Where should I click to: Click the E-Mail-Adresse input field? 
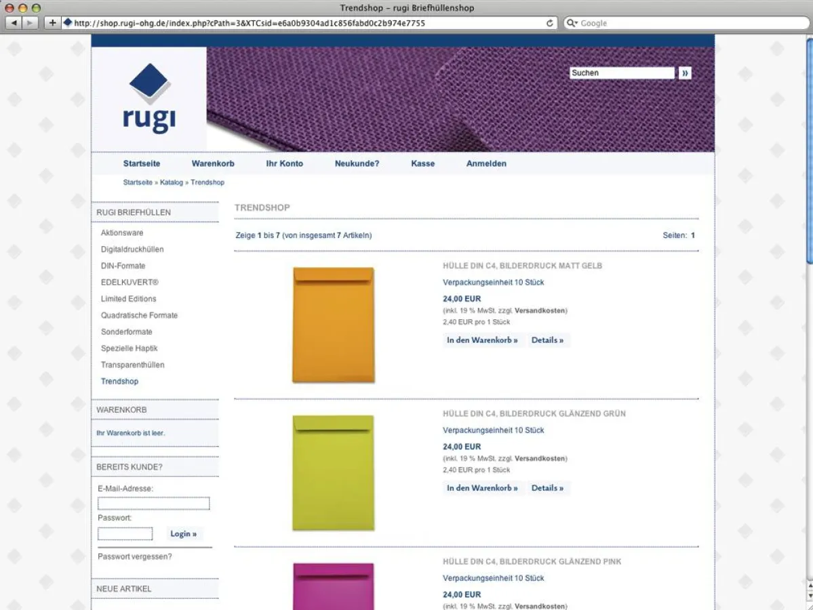(153, 503)
